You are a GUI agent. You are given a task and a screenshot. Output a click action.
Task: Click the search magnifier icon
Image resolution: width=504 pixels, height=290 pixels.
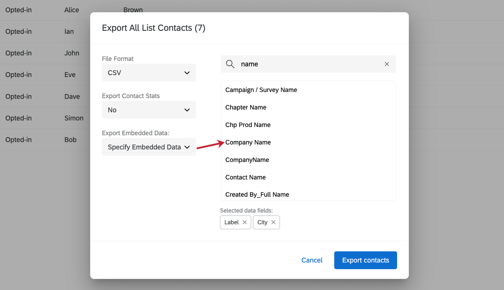click(230, 64)
